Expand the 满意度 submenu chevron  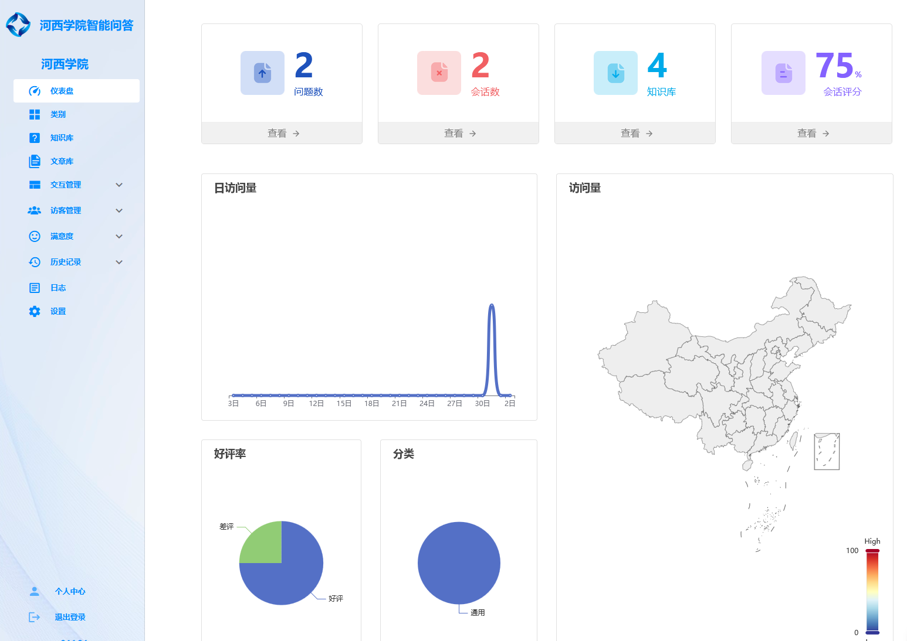point(119,236)
